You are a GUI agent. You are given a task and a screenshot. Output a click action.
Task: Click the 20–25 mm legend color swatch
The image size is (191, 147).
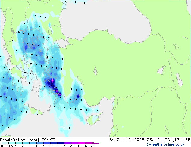pyautogui.click(x=54, y=143)
